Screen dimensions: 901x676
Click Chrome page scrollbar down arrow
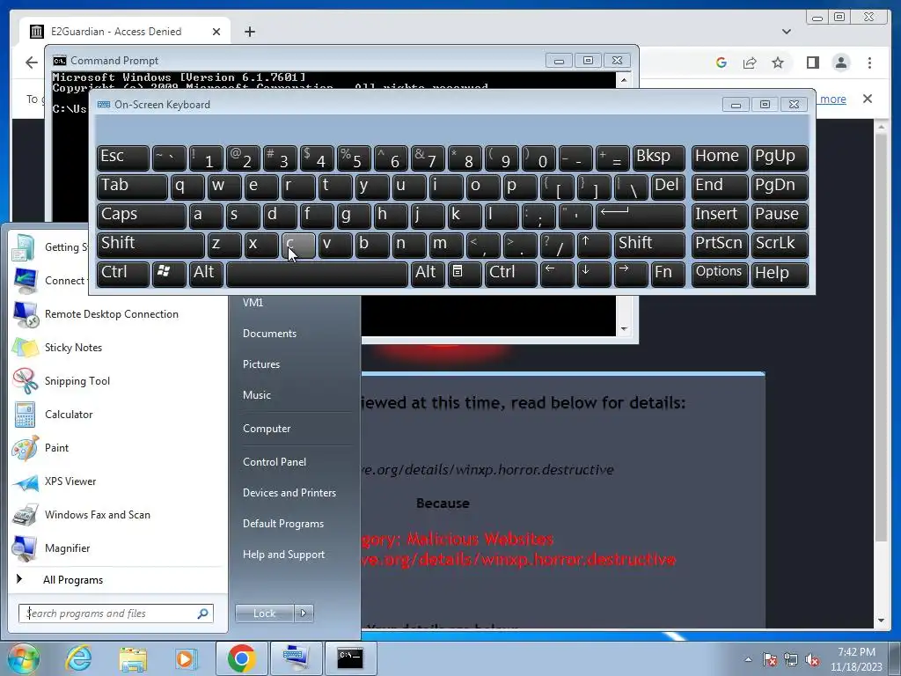pos(881,621)
